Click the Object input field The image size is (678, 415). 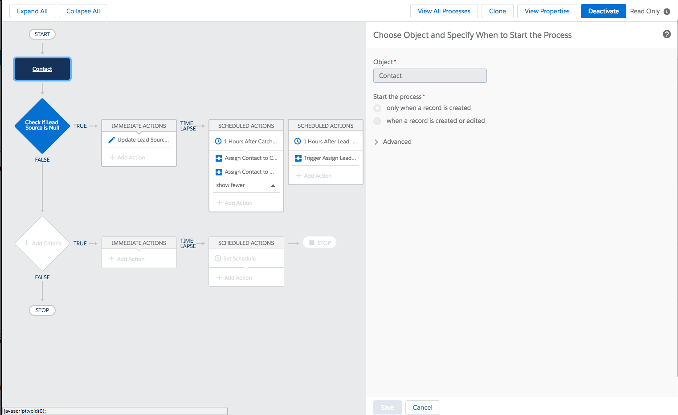[429, 76]
